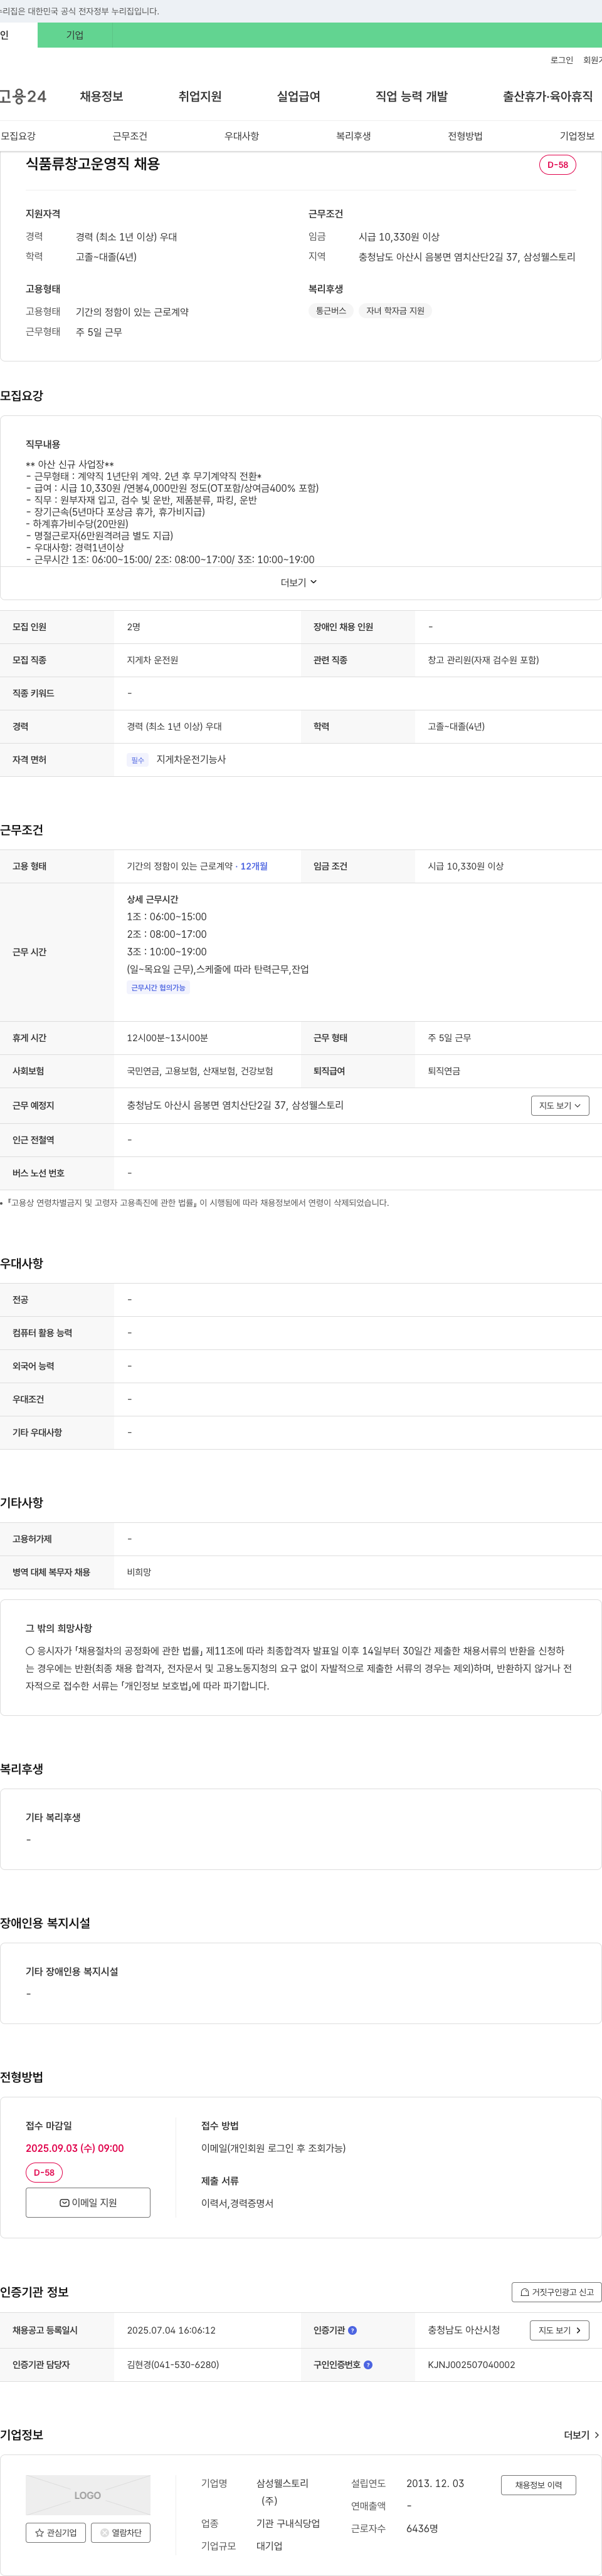Screen dimensions: 602x2576
Task: Jump to the 기업정보 section tab
Action: click(577, 136)
